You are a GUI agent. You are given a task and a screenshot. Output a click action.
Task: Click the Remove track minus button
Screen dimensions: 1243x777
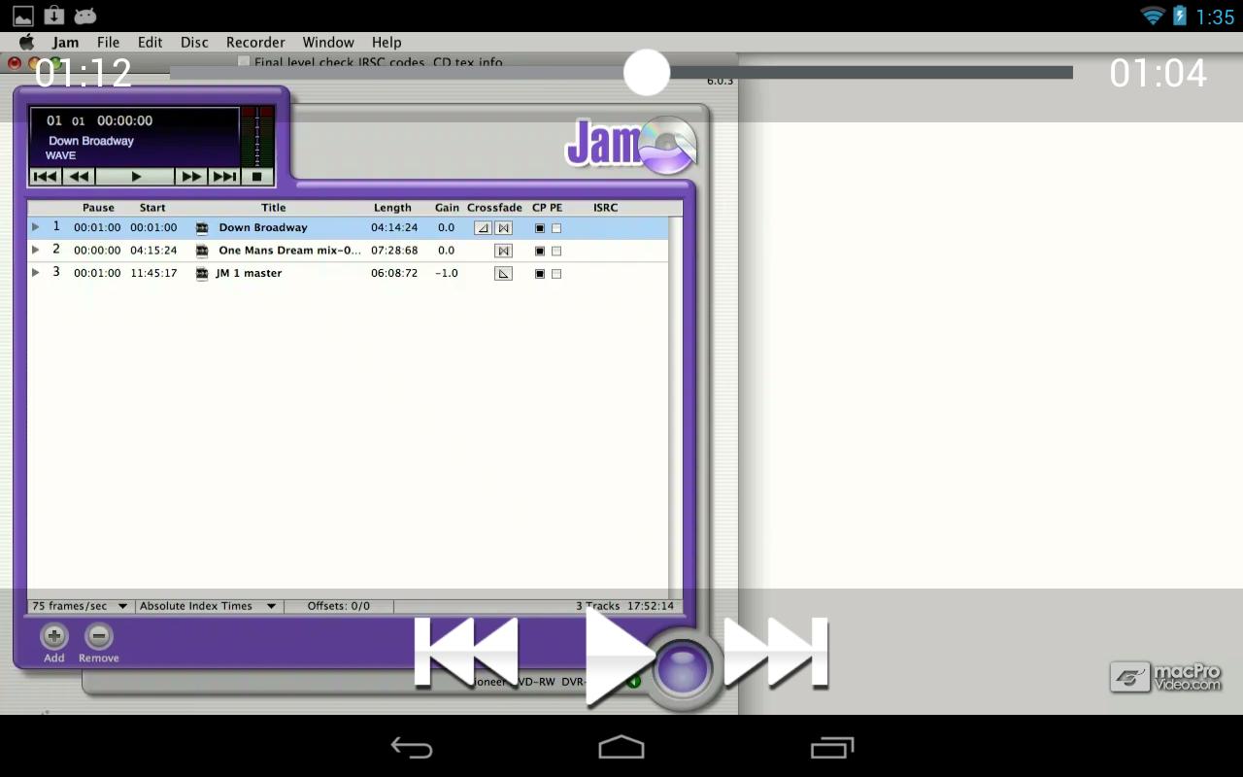pyautogui.click(x=99, y=636)
